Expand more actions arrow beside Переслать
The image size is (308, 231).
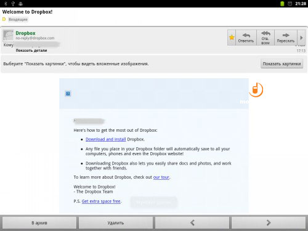pyautogui.click(x=301, y=38)
